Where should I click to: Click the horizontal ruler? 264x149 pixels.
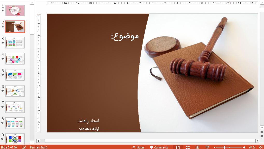[152, 3]
